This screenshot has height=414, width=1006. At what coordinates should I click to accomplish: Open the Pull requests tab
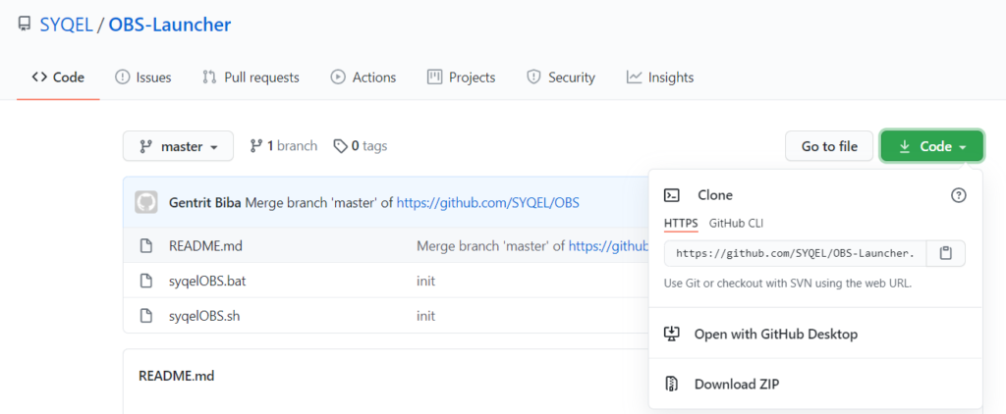point(251,78)
